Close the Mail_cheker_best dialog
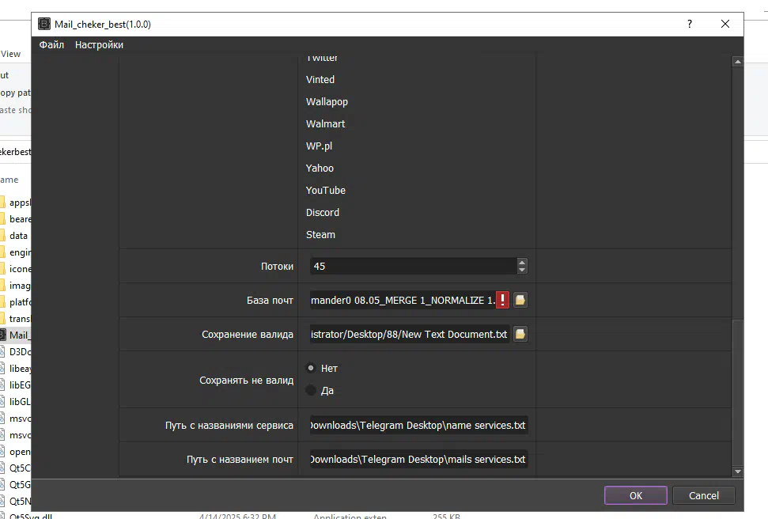Viewport: 768px width, 519px height. tap(725, 24)
